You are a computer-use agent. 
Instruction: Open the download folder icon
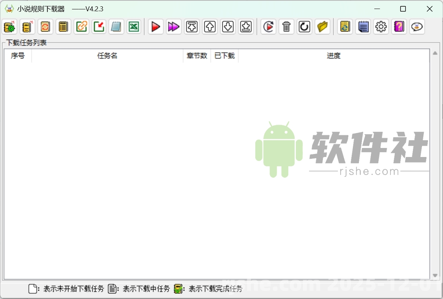tap(322, 27)
